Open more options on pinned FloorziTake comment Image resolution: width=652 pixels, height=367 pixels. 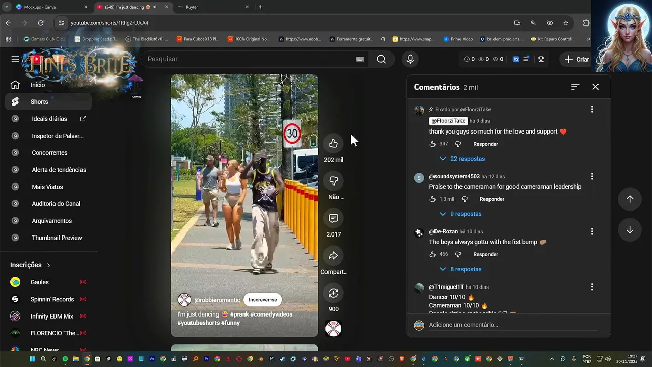tap(592, 109)
